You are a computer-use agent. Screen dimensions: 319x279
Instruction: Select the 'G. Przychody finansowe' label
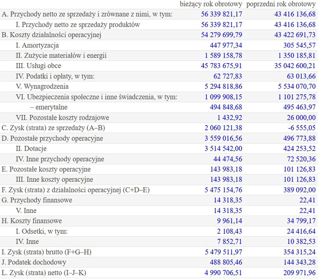pos(37,200)
